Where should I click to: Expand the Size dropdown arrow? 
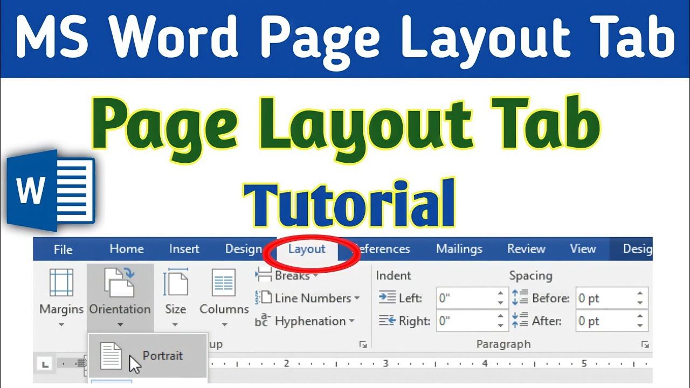click(175, 324)
